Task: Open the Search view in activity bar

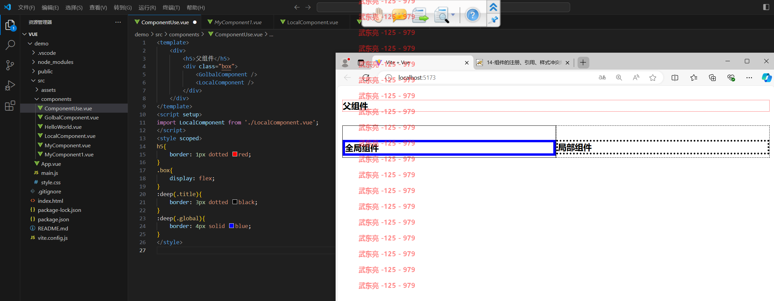Action: click(x=10, y=45)
